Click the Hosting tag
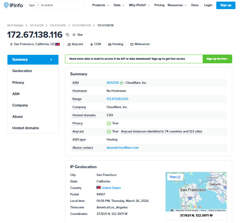Screen dimensions: 240x223 click(x=116, y=44)
